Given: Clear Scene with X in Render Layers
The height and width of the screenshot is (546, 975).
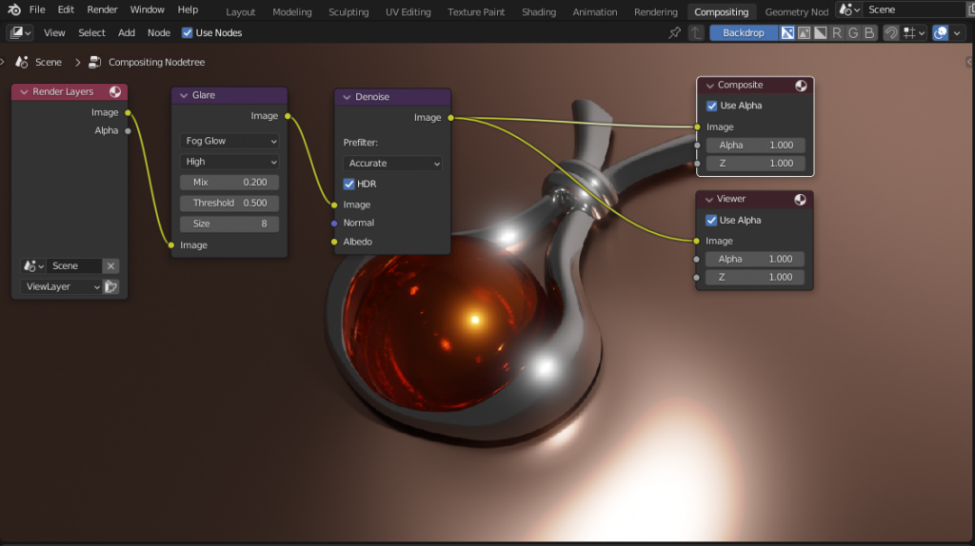Looking at the screenshot, I should coord(110,266).
